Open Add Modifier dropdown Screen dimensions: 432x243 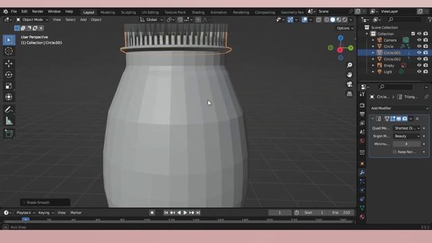point(399,108)
